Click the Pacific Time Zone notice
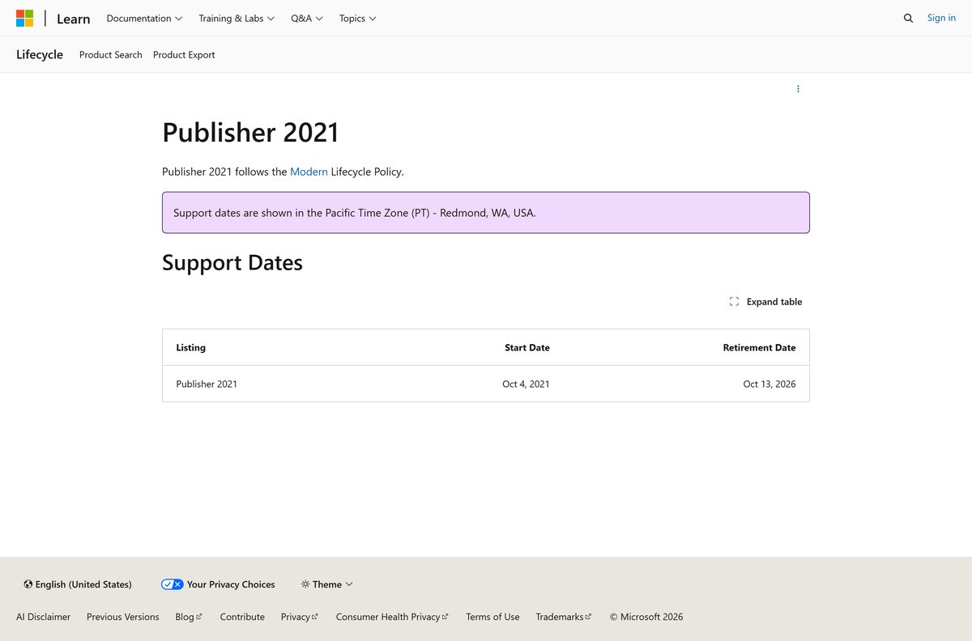The width and height of the screenshot is (972, 641). pyautogui.click(x=486, y=213)
